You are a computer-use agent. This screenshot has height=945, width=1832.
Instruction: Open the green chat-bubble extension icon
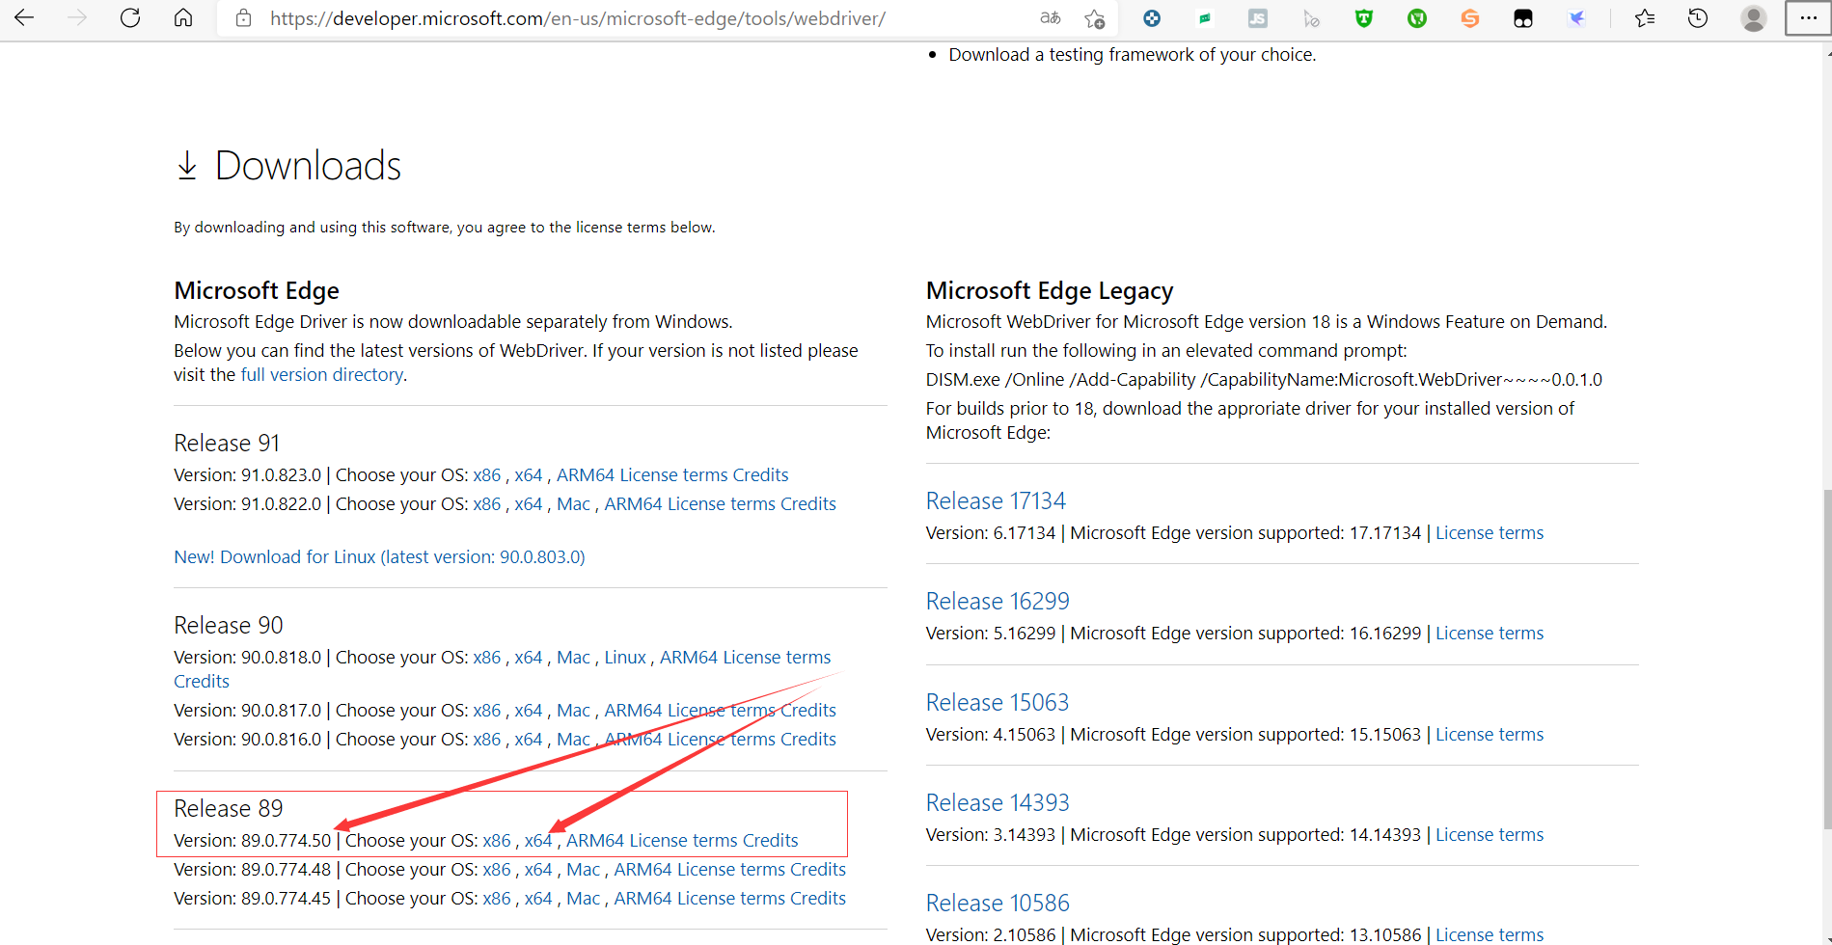pos(1205,18)
